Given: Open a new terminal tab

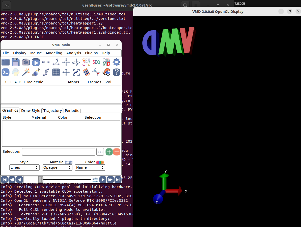Looking at the screenshot, I should pos(7,5).
